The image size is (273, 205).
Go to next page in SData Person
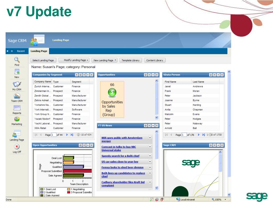pyautogui.click(x=198, y=135)
